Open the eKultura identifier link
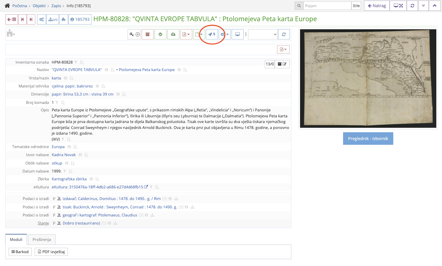 (97, 187)
